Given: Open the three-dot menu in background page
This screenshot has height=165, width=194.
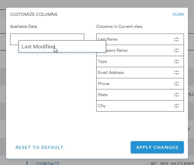Looking at the screenshot, I should pyautogui.click(x=27, y=163).
